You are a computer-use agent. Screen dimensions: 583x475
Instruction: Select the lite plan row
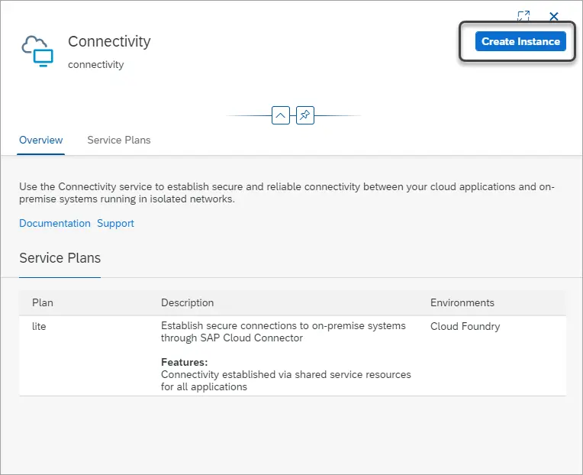[x=292, y=356]
